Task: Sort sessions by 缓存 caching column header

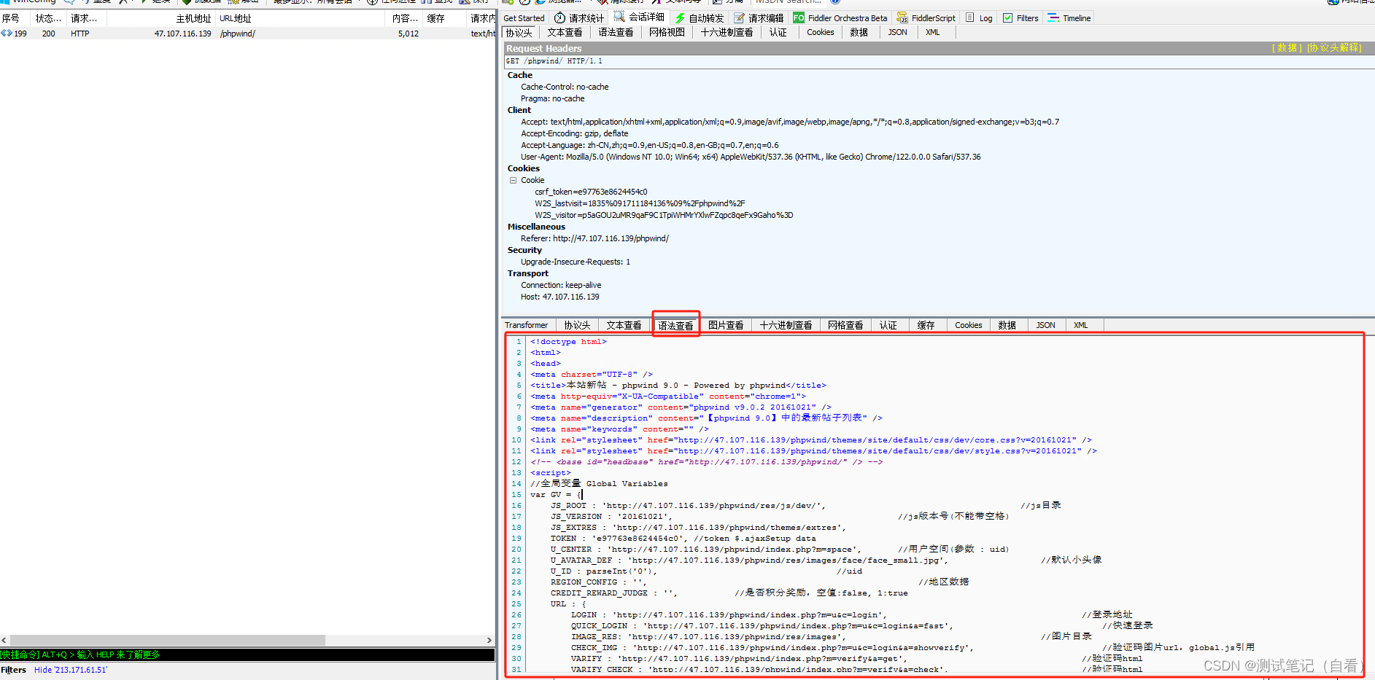Action: tap(444, 18)
